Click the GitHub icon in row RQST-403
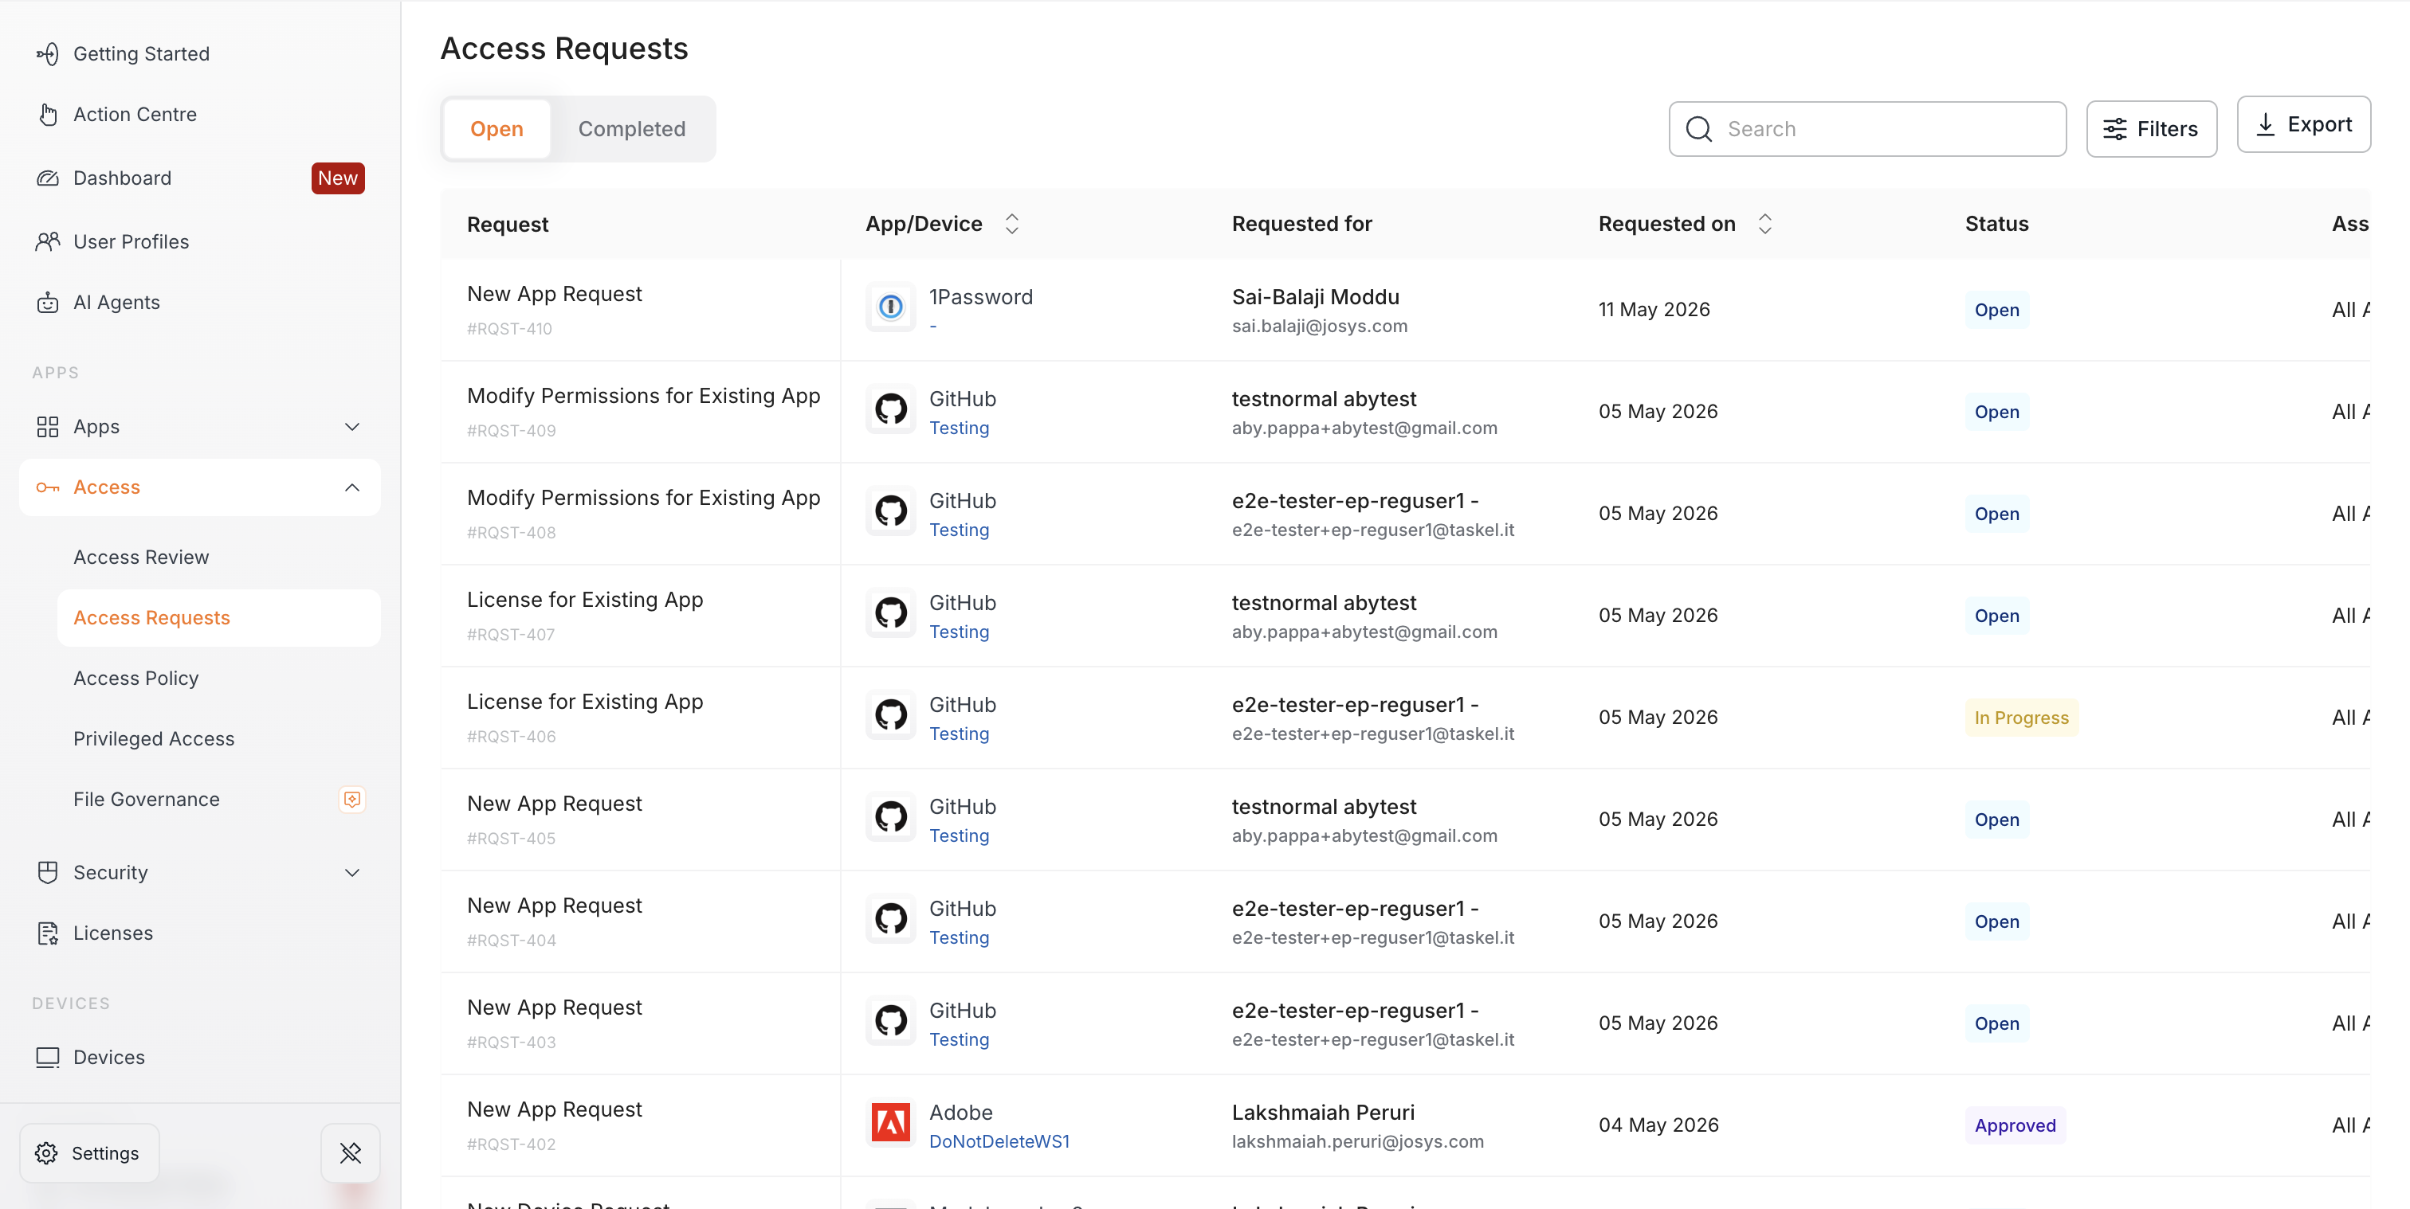 click(x=891, y=1020)
